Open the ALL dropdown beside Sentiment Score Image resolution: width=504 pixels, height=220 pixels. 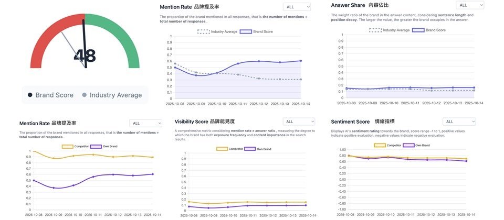point(458,122)
